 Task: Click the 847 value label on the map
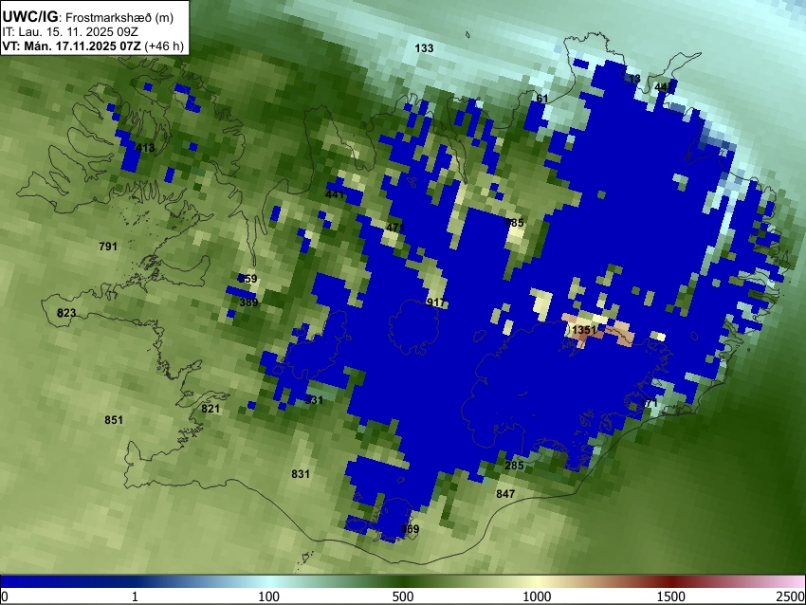[x=505, y=494]
